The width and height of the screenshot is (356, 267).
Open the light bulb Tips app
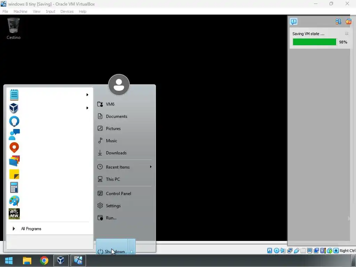click(14, 121)
